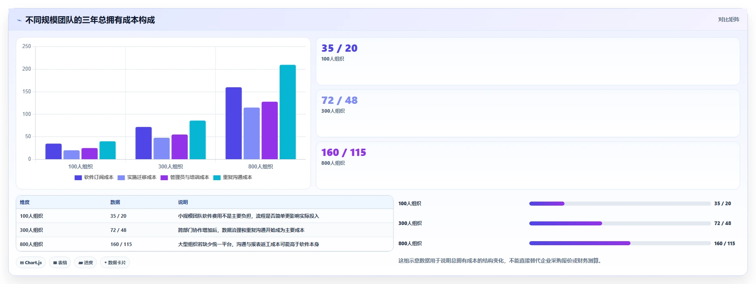This screenshot has width=756, height=284.
Task: Toggle the 重复沟通成本 legend series
Action: point(232,177)
